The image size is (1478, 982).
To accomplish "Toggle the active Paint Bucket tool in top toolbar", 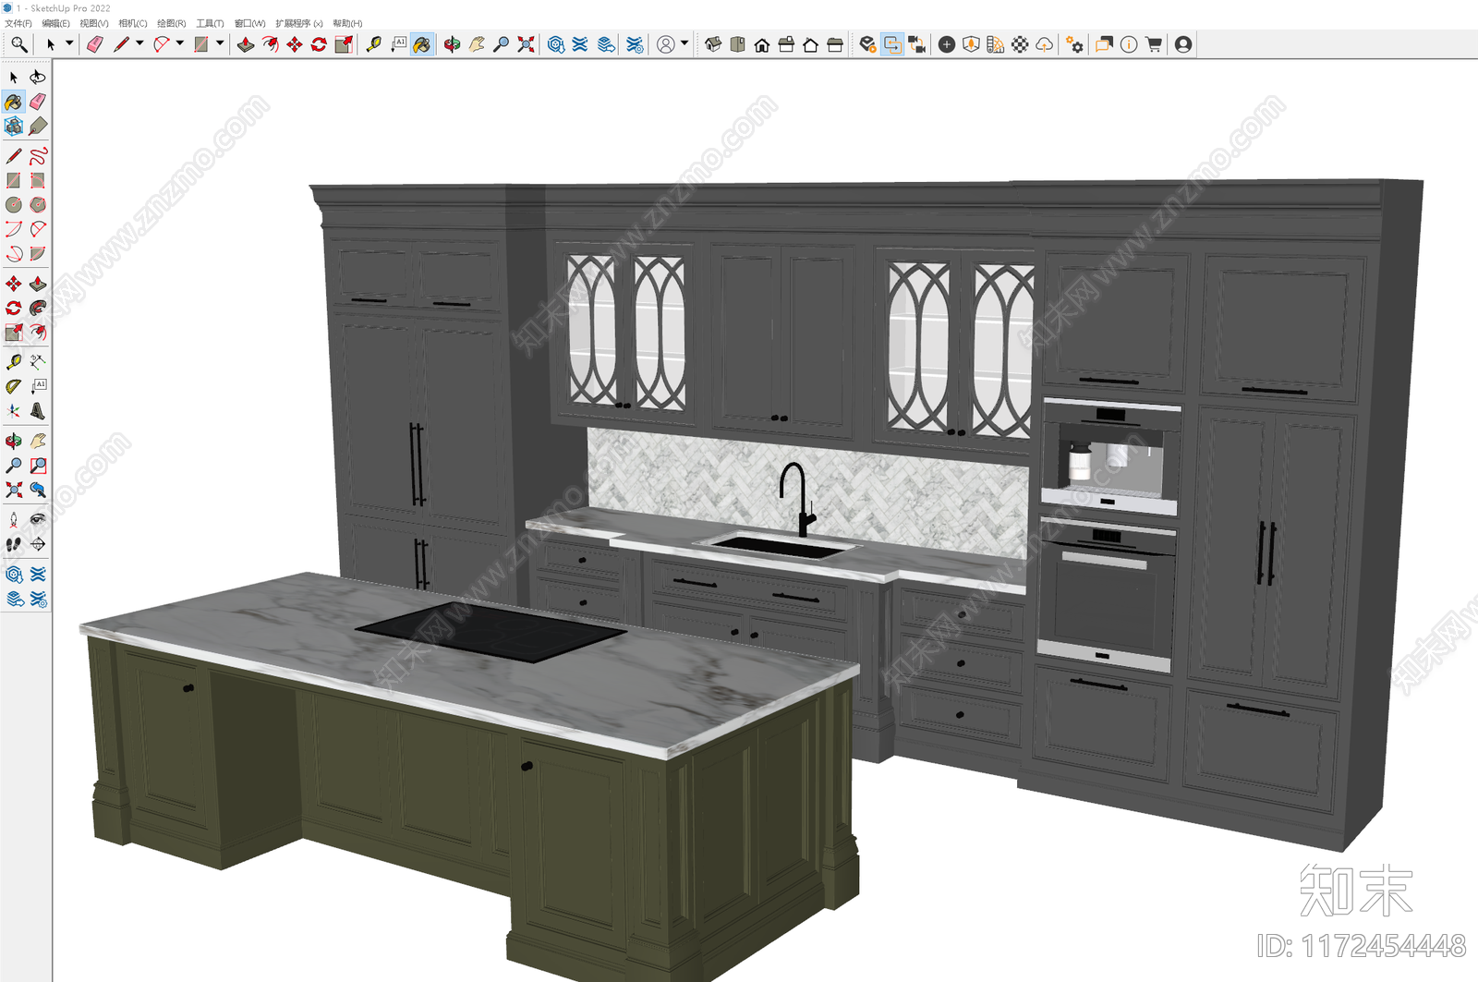I will pyautogui.click(x=422, y=44).
